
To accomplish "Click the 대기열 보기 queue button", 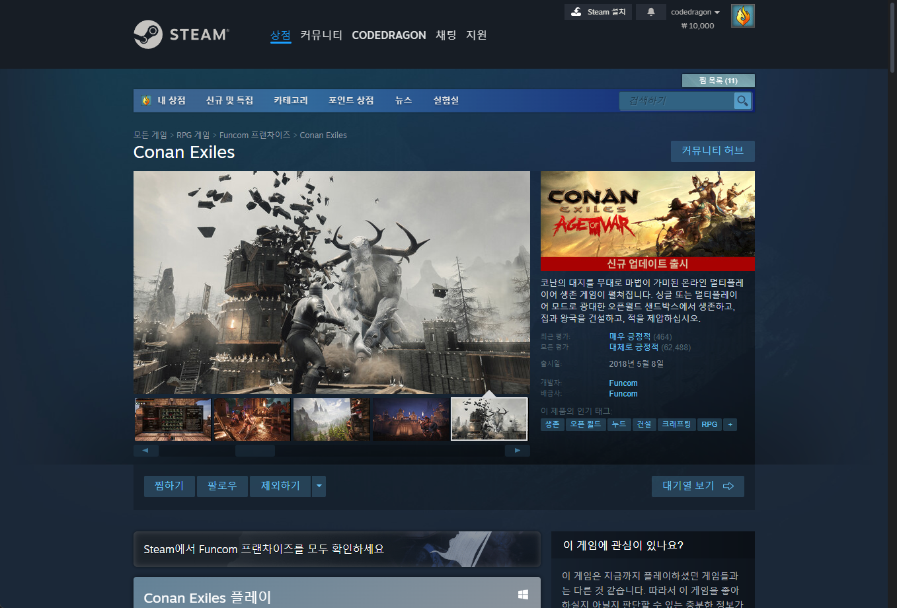I will point(698,486).
